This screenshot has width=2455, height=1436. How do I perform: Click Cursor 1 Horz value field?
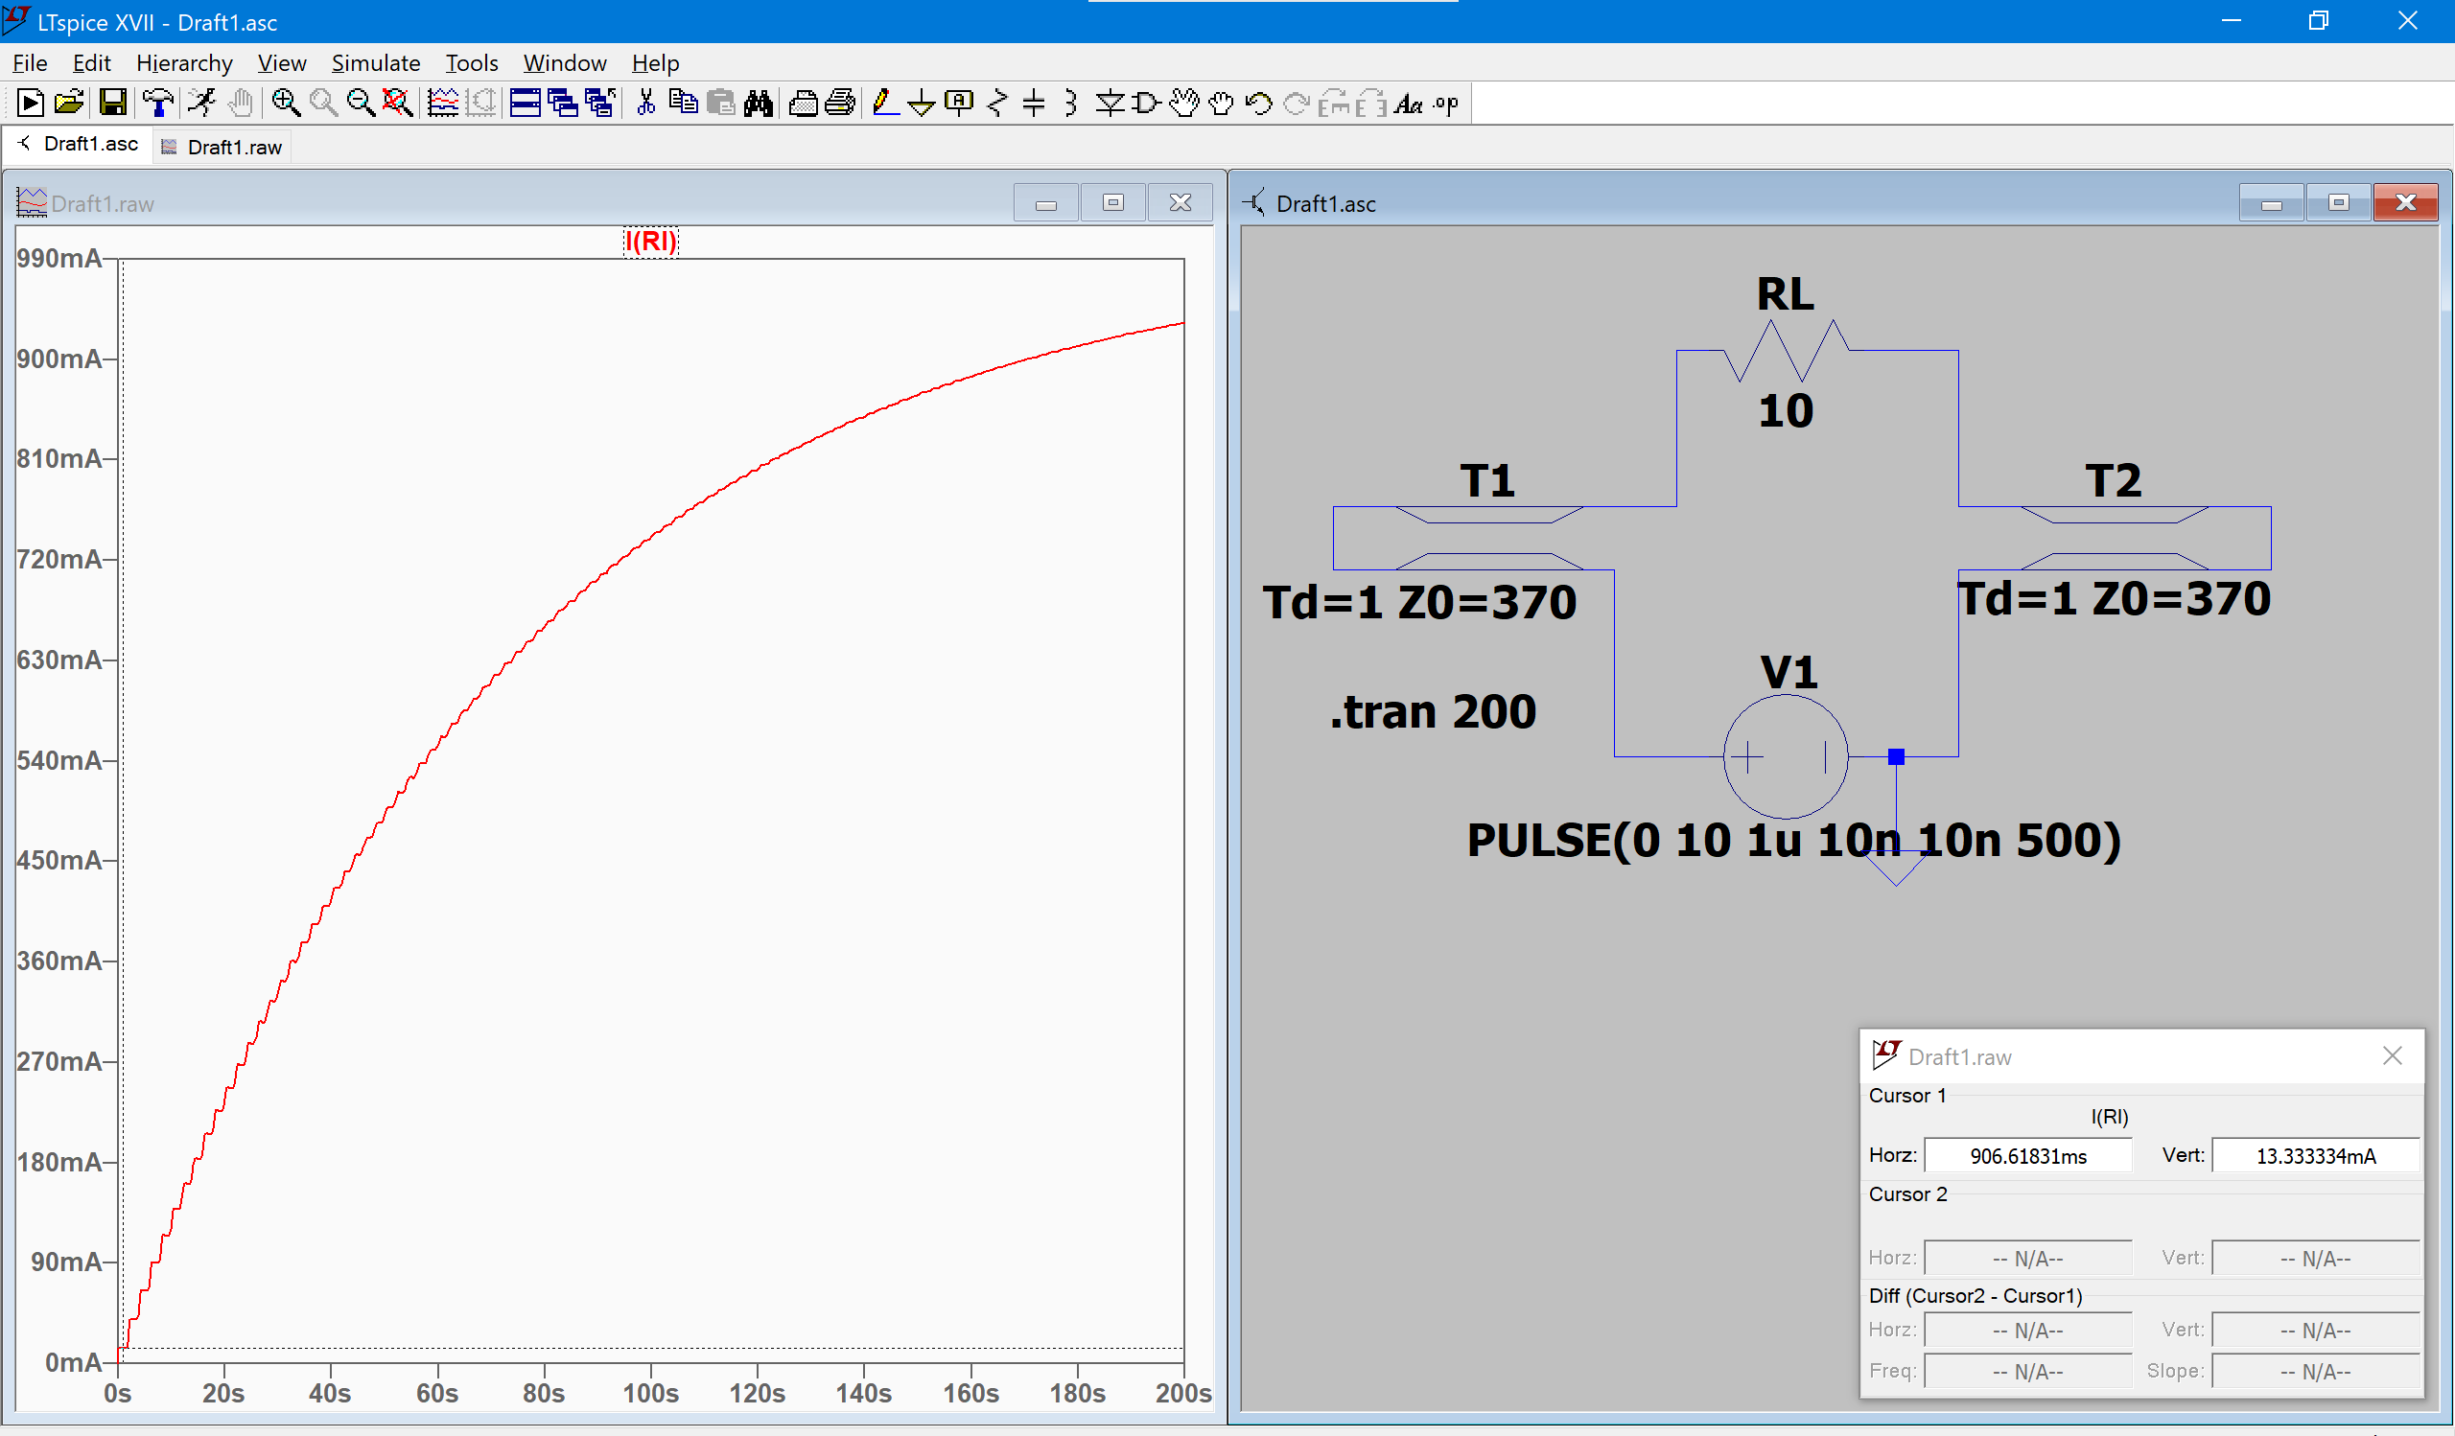(x=2028, y=1156)
